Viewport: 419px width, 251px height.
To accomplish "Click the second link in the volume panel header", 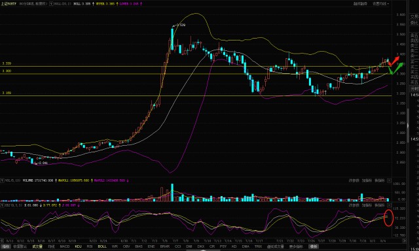I will click(367, 180).
